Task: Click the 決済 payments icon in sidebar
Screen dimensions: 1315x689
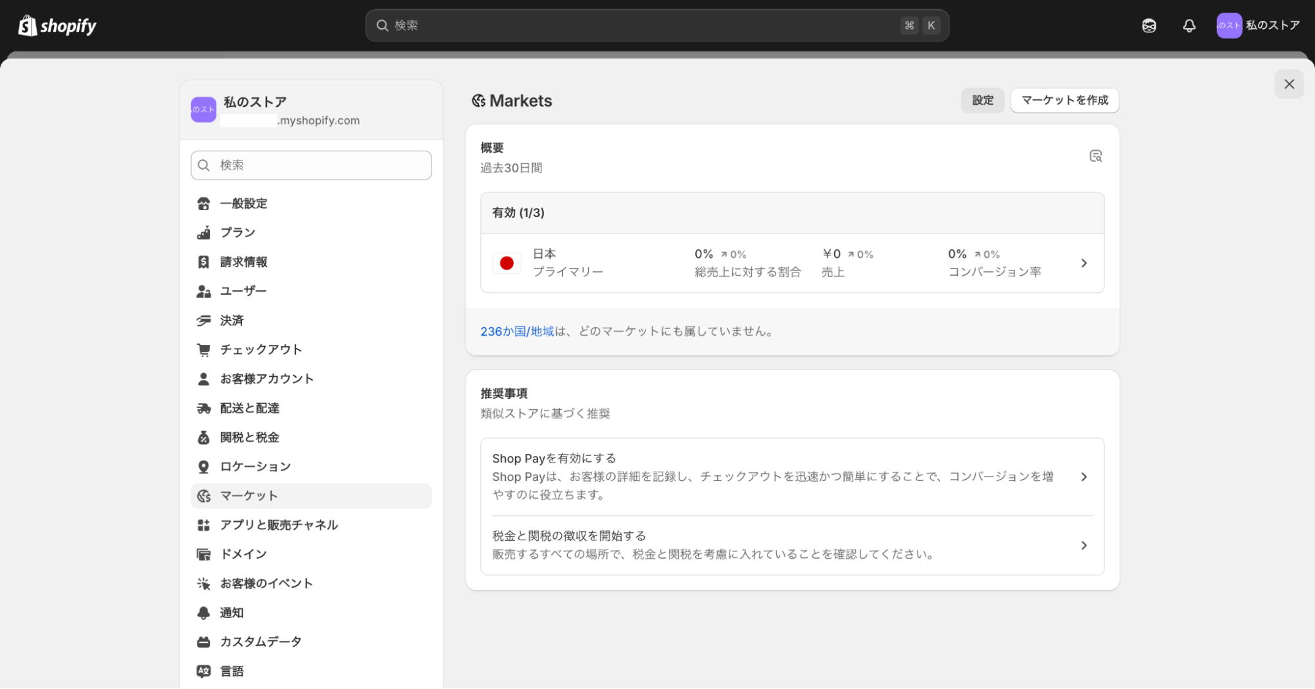Action: click(x=204, y=320)
